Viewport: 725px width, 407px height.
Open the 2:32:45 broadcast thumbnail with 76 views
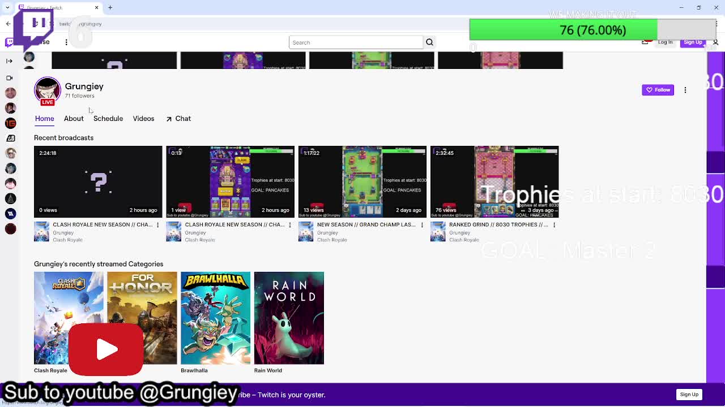pos(494,181)
